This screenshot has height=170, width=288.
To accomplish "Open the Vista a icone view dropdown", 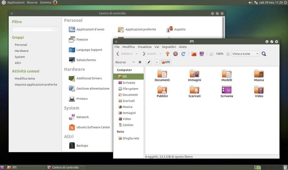I will tap(245, 54).
